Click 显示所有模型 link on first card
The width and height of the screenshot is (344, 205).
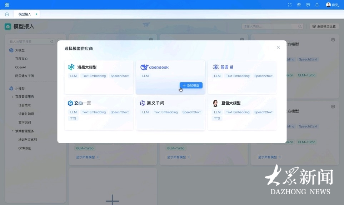point(87,157)
